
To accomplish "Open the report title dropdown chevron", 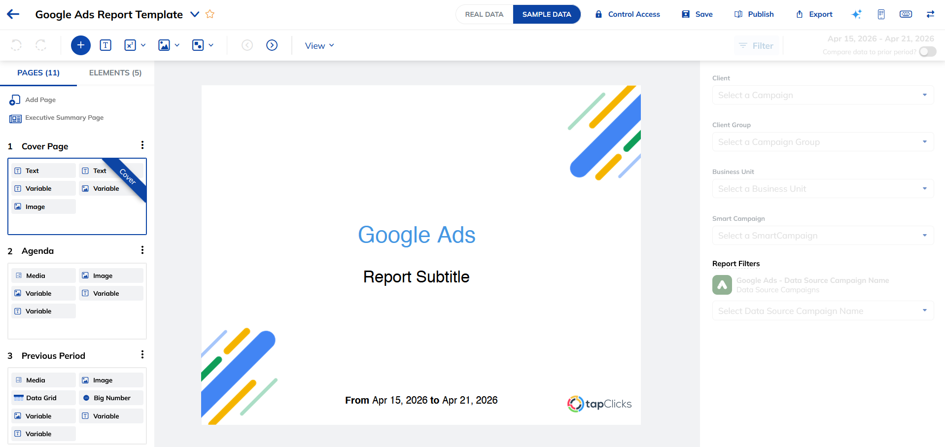I will tap(195, 14).
